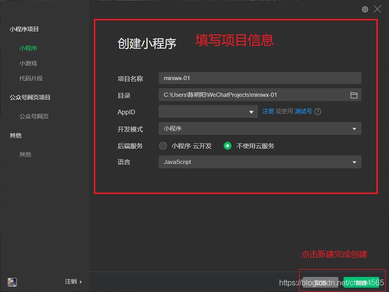389x292 pixels.
Task: Select 小游戏 in sidebar
Action: [x=28, y=64]
